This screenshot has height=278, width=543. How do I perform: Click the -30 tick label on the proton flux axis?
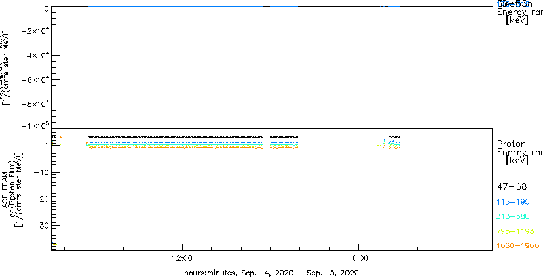tap(41, 225)
